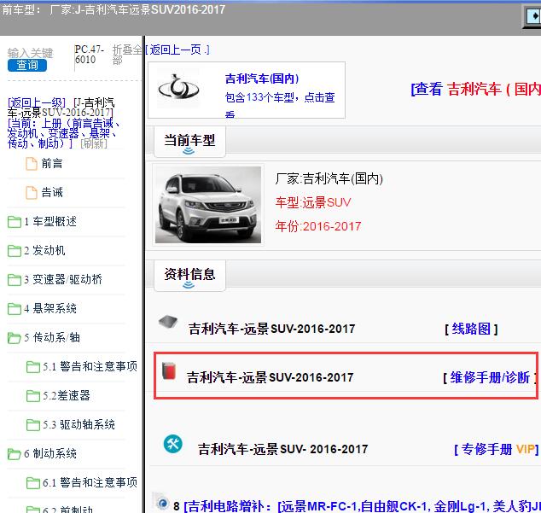This screenshot has width=541, height=513.
Task: Expand the 3 变速器/驱动桥 folder
Action: (x=63, y=279)
